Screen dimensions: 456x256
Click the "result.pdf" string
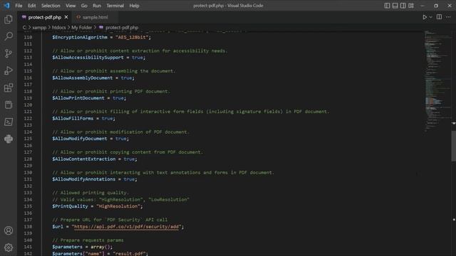tap(129, 253)
